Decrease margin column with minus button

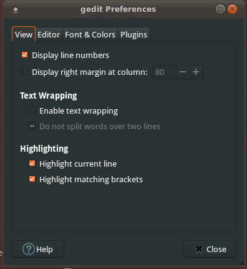point(183,72)
